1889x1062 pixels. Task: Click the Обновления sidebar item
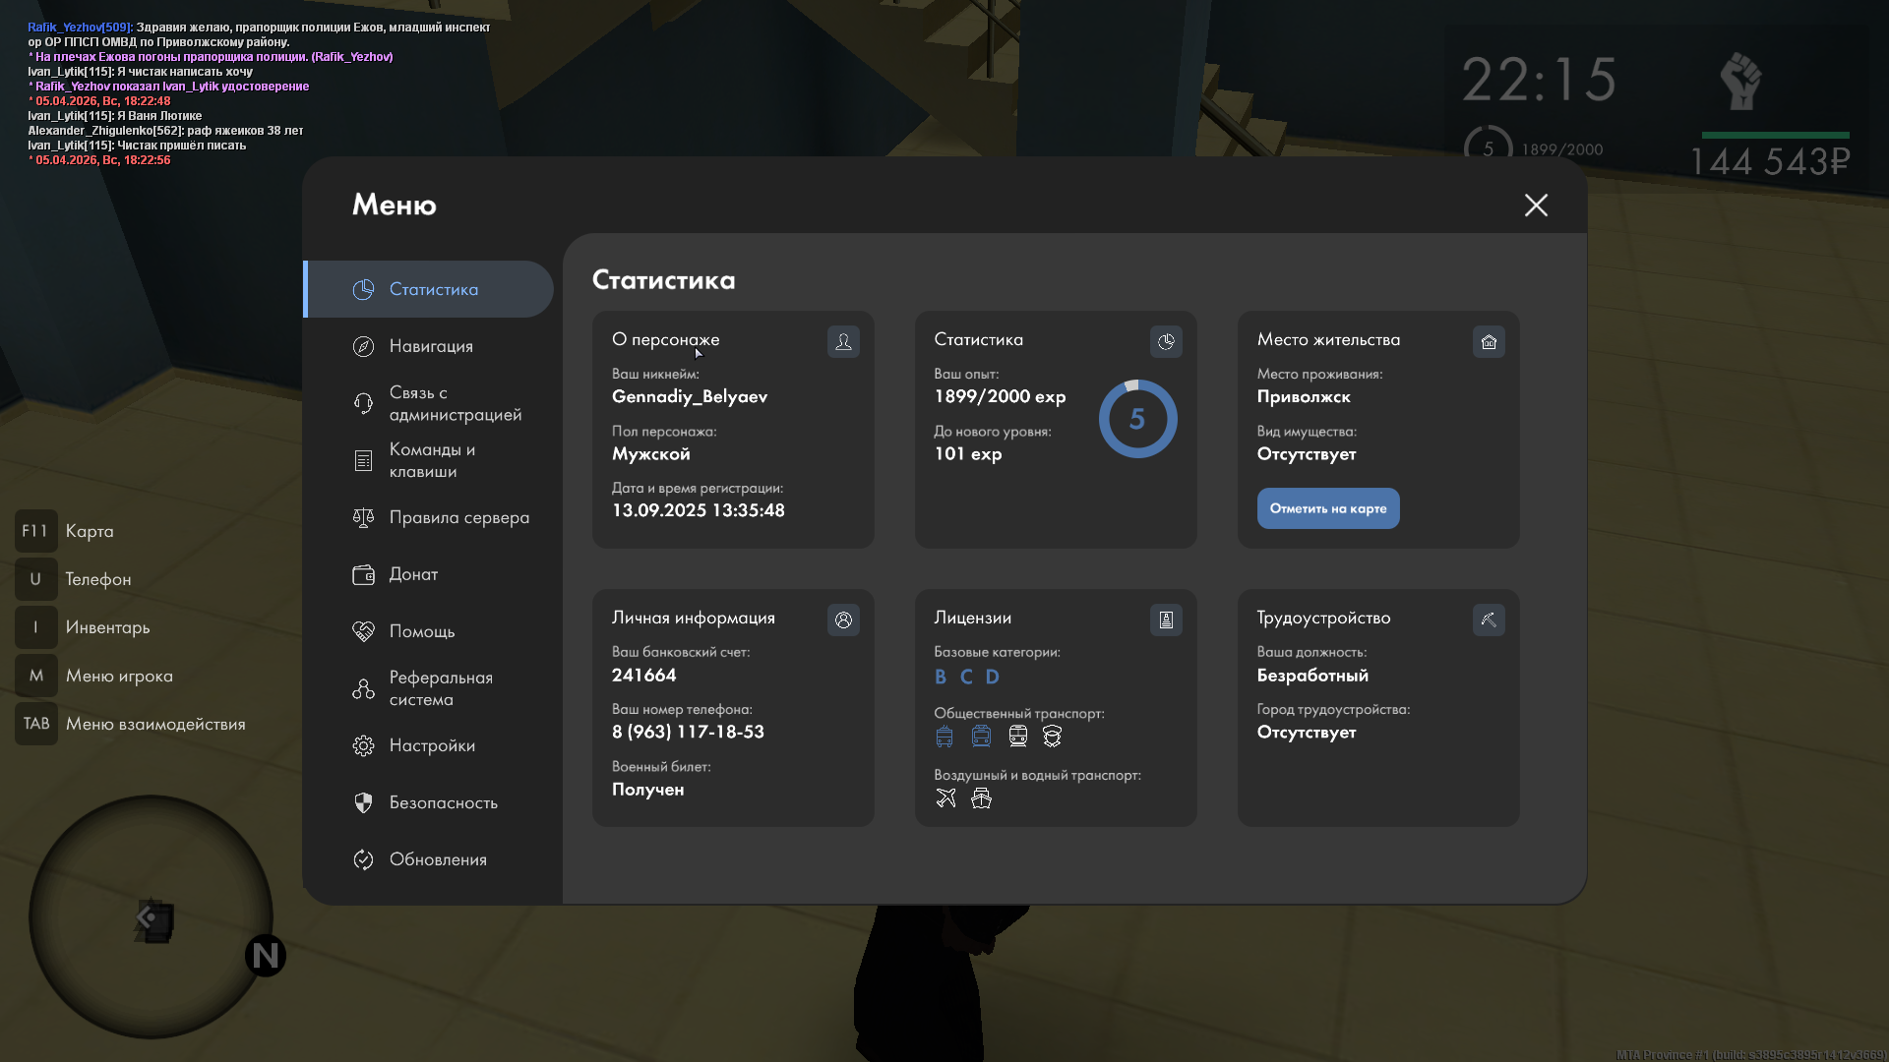(438, 859)
